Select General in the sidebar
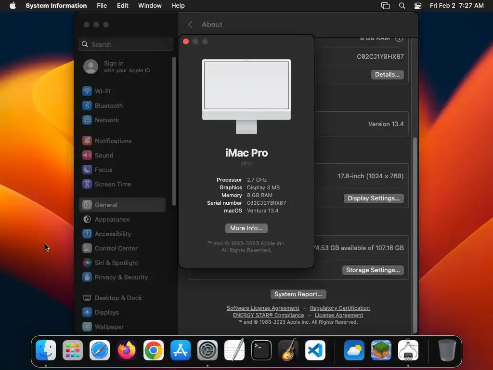This screenshot has height=370, width=493. click(x=123, y=205)
